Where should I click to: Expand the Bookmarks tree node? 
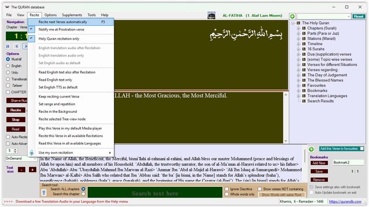click(298, 91)
